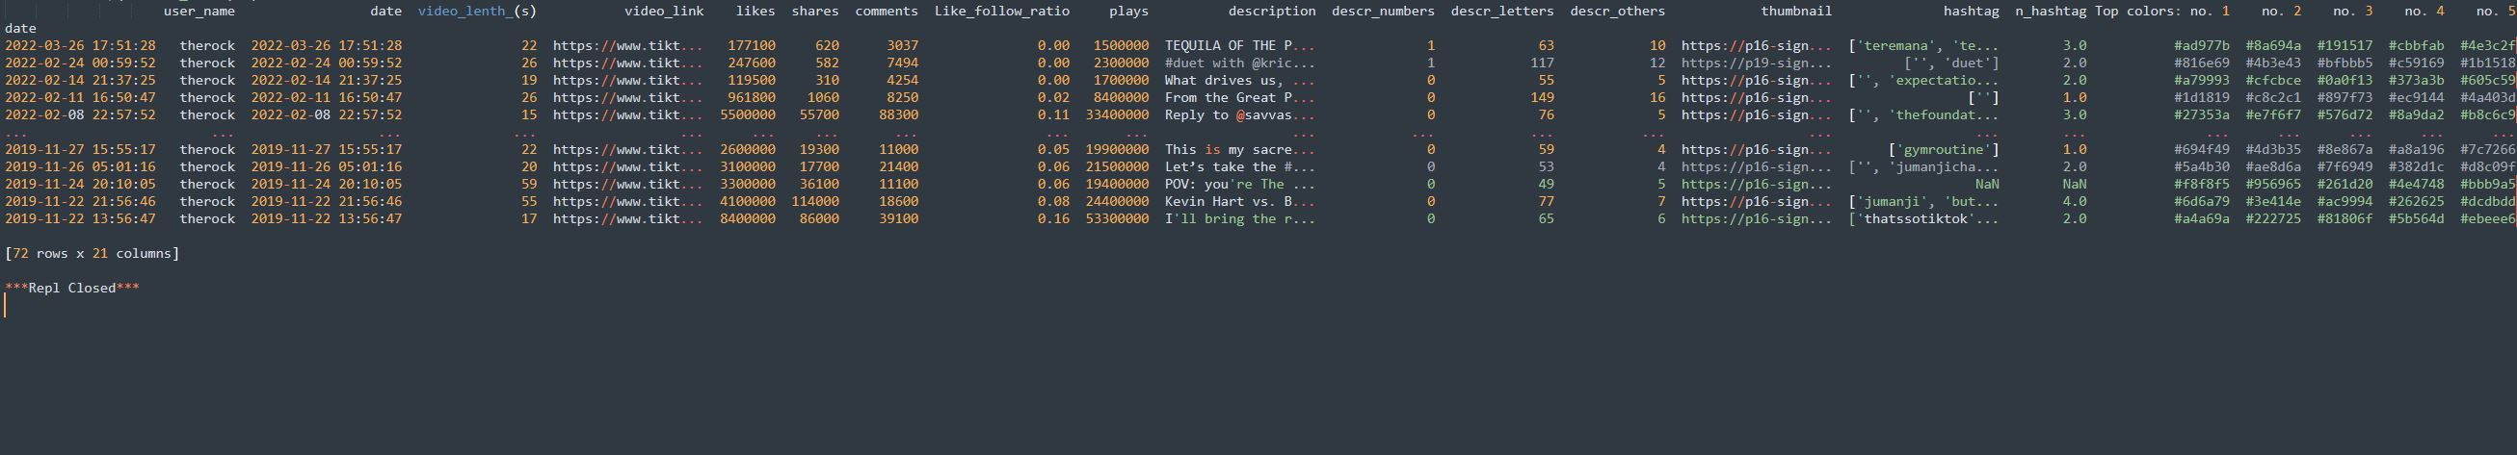Viewport: 2517px width, 455px height.
Task: Click the descr_letters value 149
Action: coord(1542,98)
